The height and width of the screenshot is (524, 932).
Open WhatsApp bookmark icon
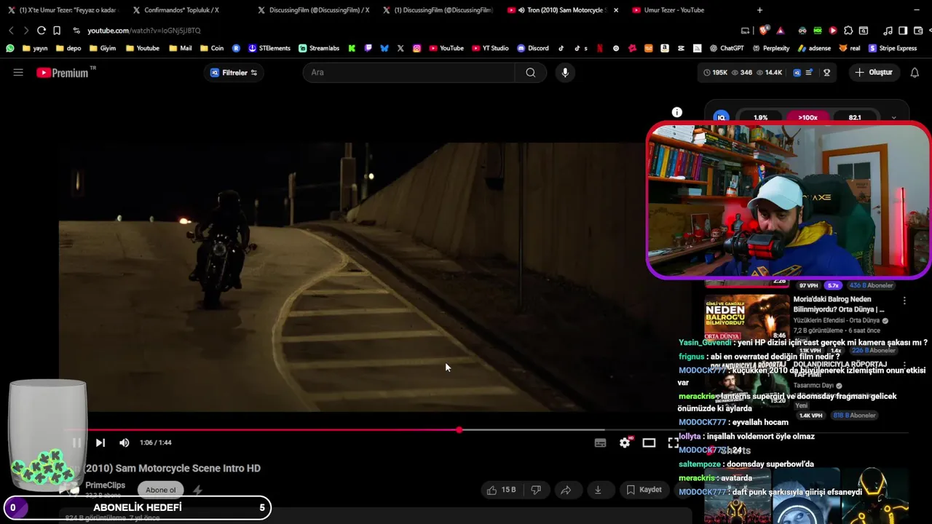tap(10, 48)
